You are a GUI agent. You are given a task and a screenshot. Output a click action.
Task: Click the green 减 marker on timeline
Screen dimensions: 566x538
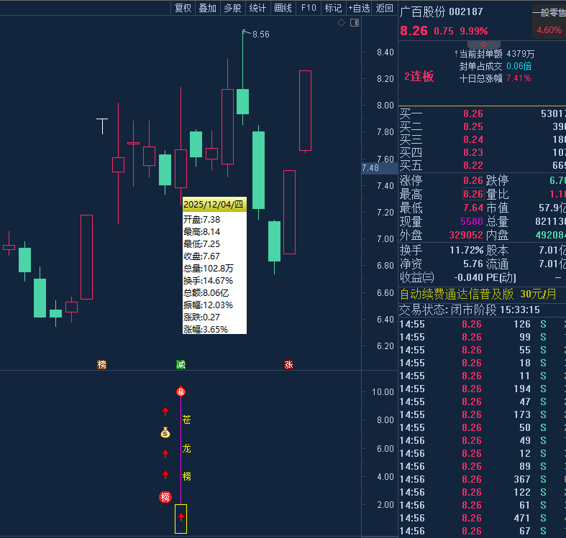tap(181, 364)
